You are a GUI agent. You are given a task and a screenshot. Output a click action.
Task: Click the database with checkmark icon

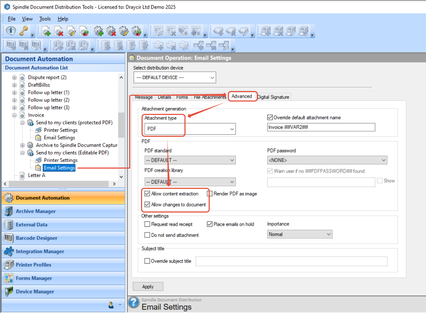tap(143, 45)
